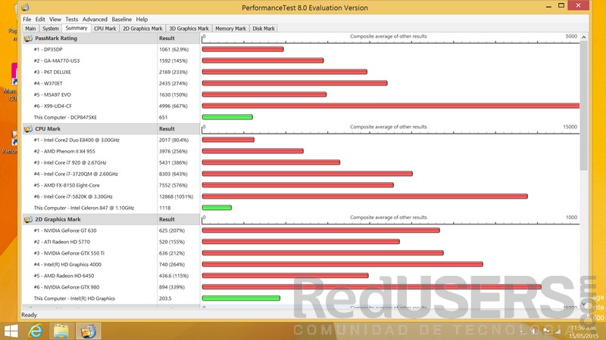The image size is (606, 340).
Task: Switch to the Disk Mark tab
Action: pos(264,29)
